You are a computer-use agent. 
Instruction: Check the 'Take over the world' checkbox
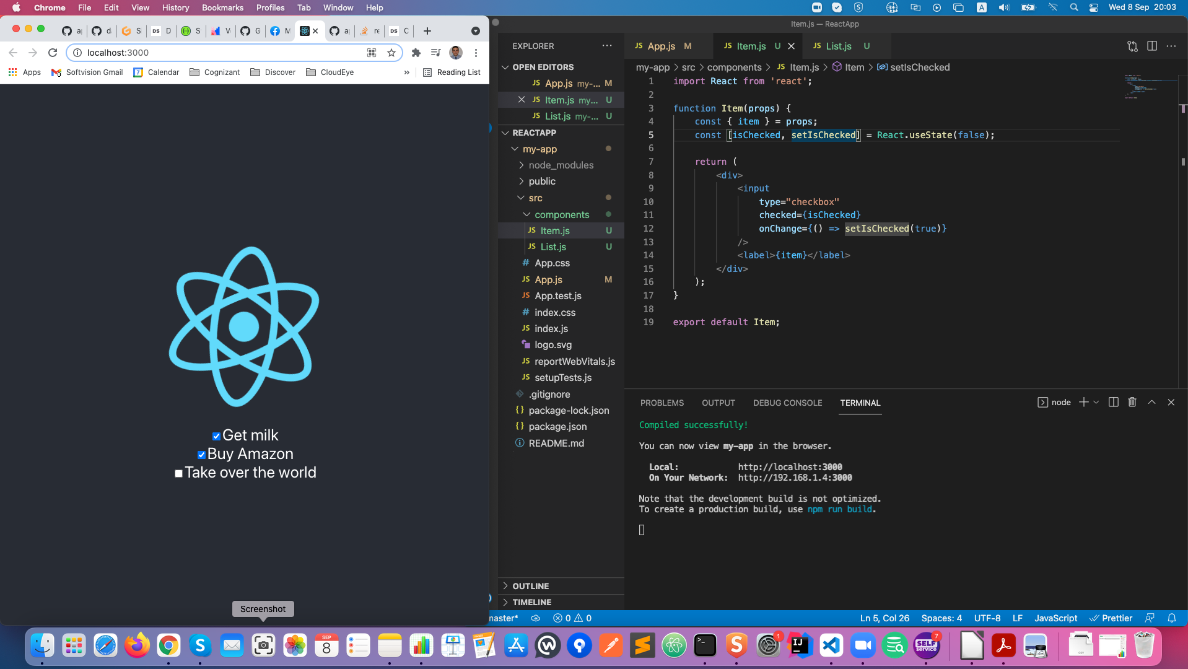tap(178, 473)
